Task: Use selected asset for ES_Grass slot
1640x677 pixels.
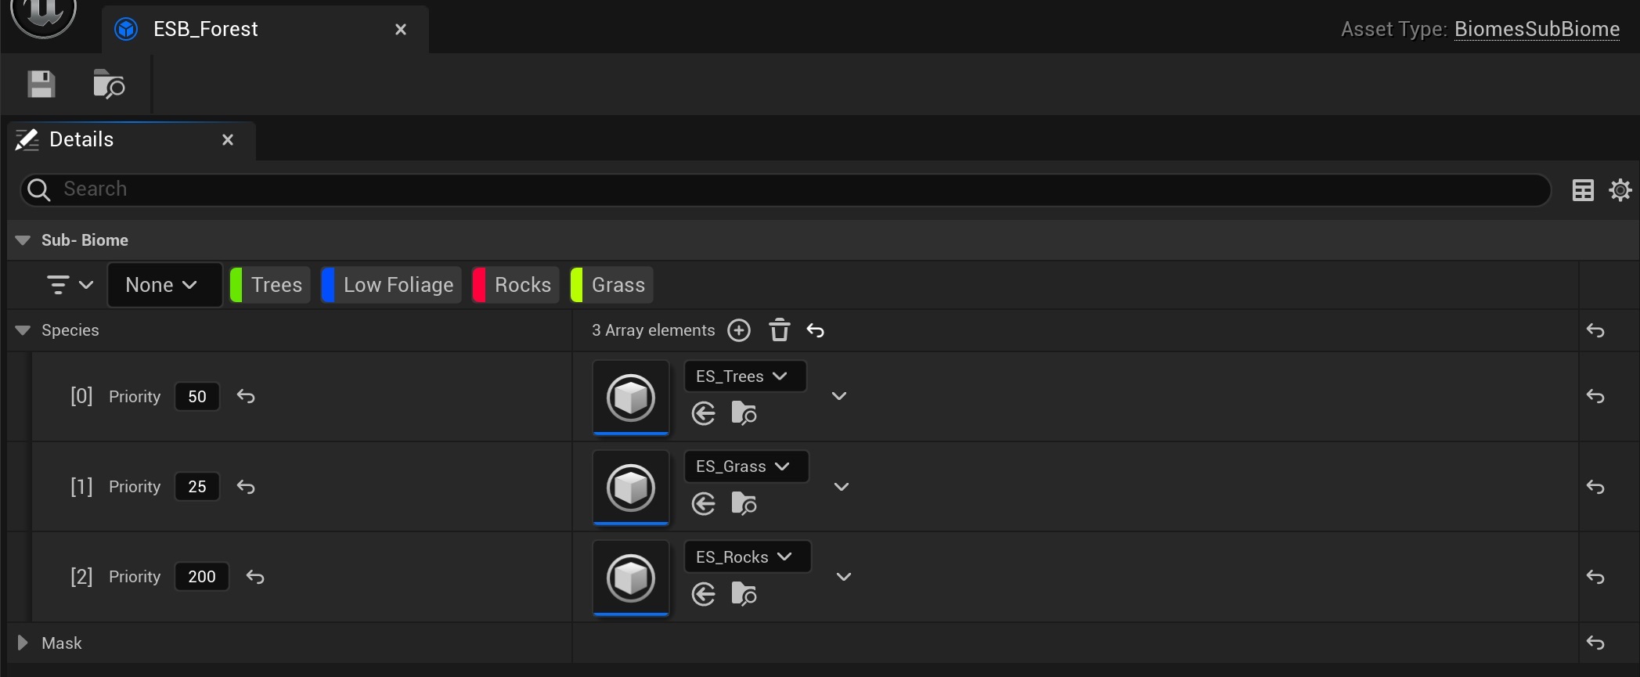Action: [x=704, y=503]
